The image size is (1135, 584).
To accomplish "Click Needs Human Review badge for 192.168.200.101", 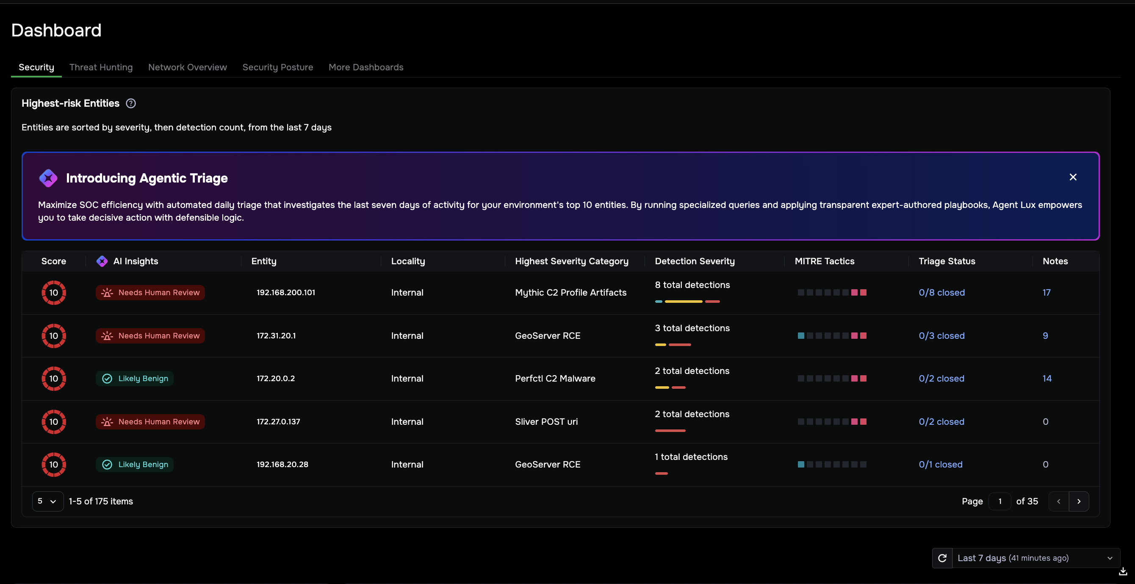I will click(x=150, y=293).
